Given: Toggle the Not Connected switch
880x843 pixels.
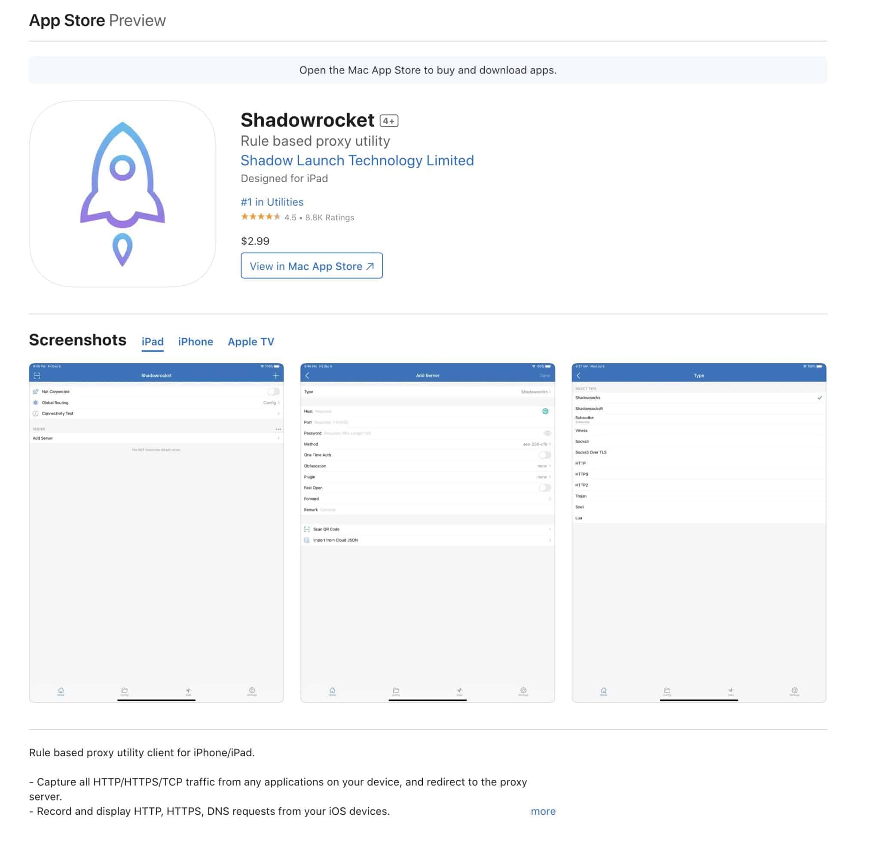Looking at the screenshot, I should pyautogui.click(x=273, y=392).
